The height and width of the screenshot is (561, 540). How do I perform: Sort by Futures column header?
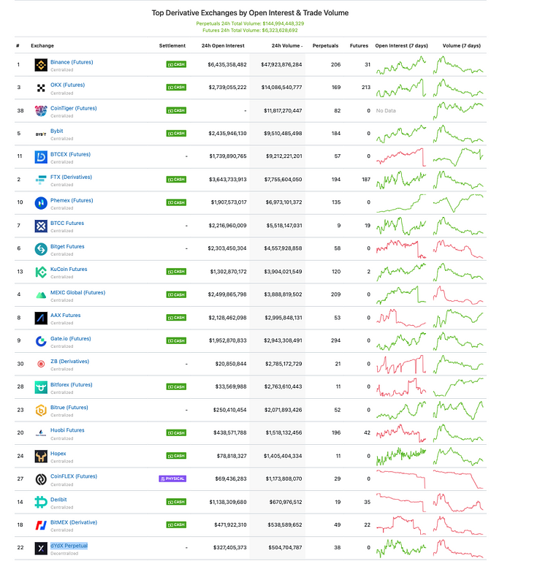(x=359, y=45)
